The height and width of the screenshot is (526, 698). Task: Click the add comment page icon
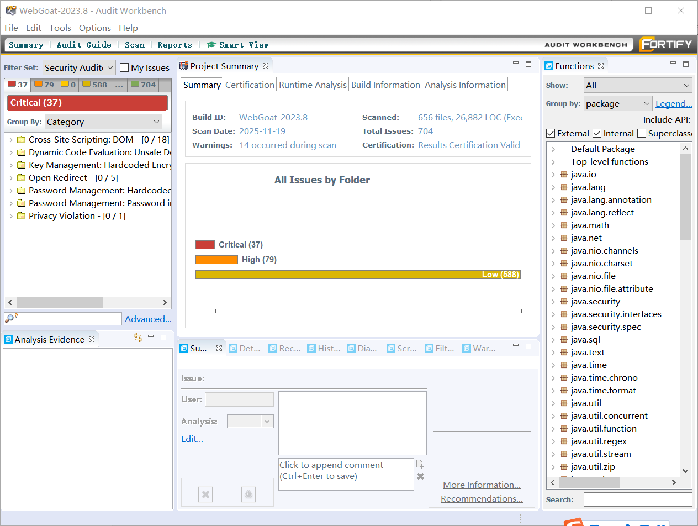420,465
